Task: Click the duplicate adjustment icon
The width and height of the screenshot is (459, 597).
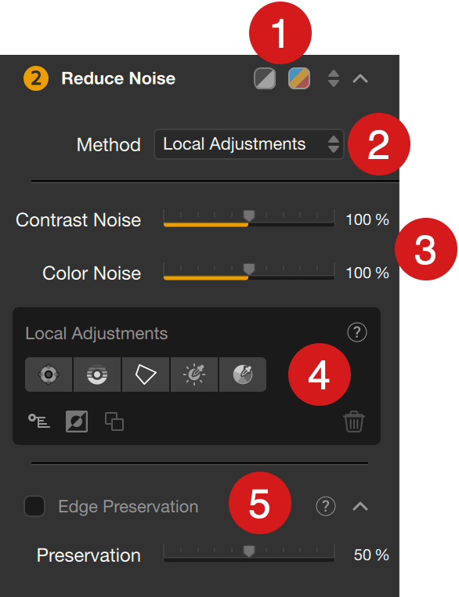Action: [114, 421]
